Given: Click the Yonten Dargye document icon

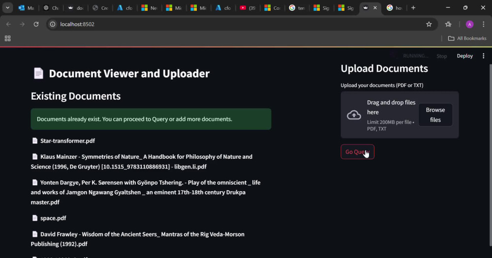Looking at the screenshot, I should tap(35, 182).
